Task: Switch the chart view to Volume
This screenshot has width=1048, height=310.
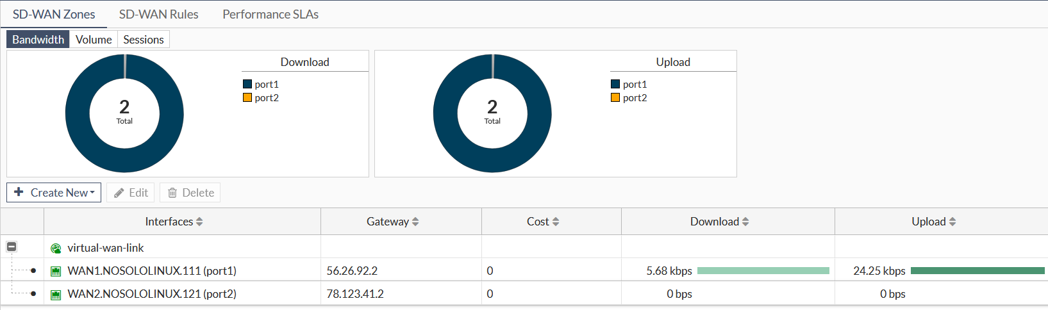Action: 94,40
